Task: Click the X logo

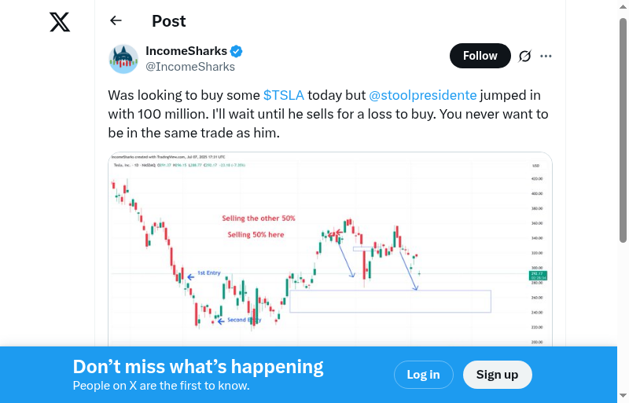Action: [x=60, y=22]
